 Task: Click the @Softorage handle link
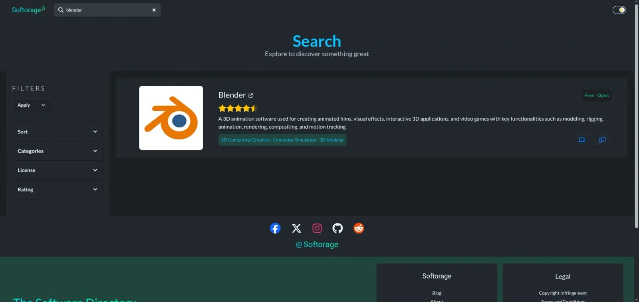pos(317,245)
